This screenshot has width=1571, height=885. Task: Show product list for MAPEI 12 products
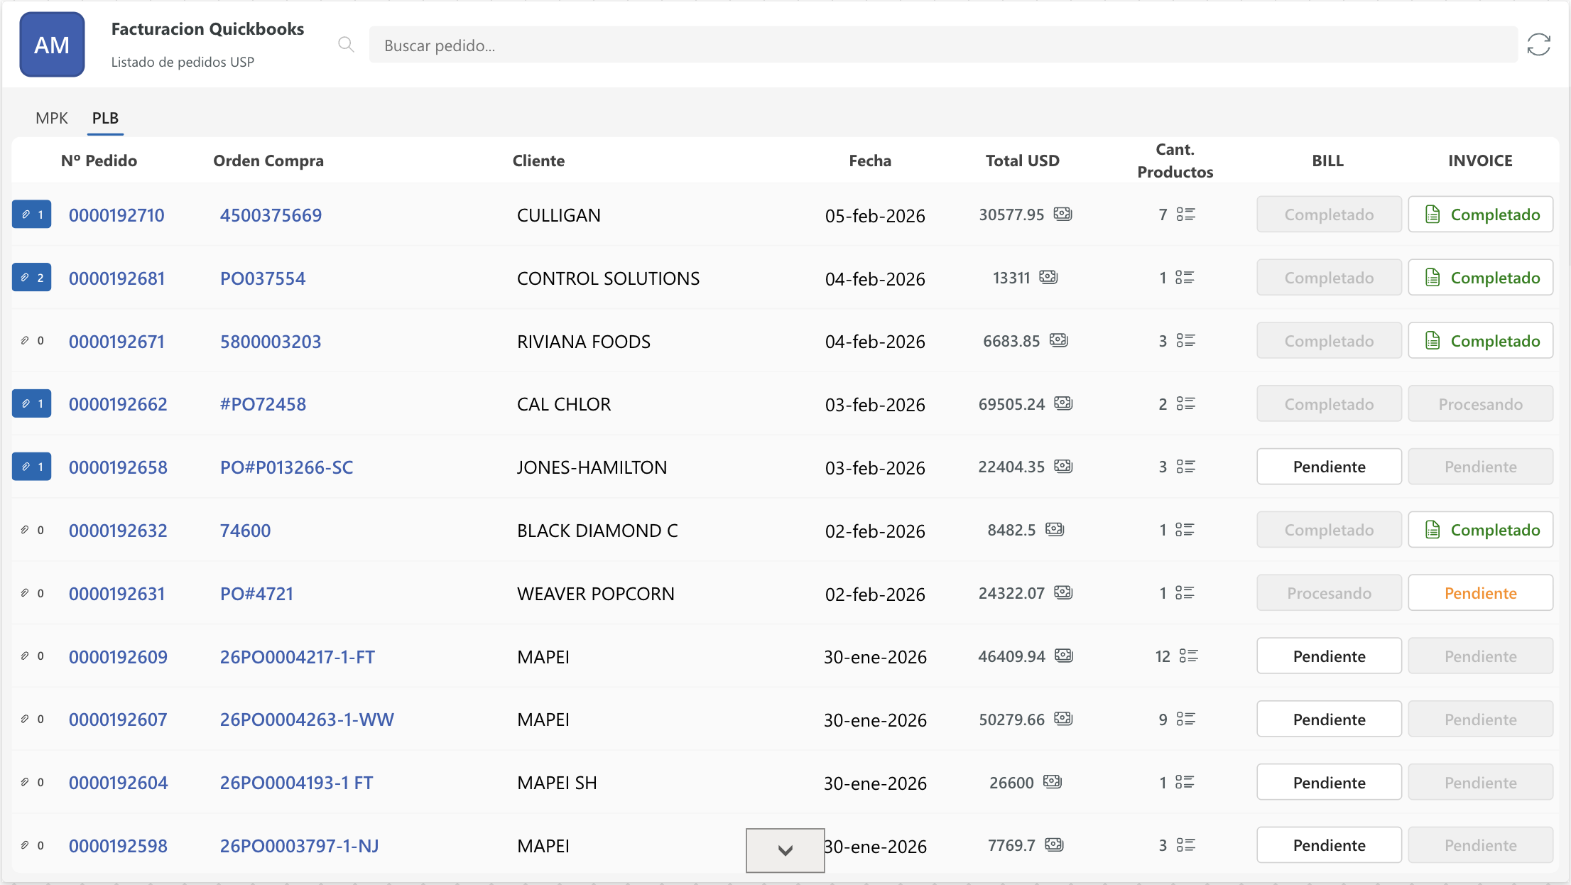[1188, 656]
